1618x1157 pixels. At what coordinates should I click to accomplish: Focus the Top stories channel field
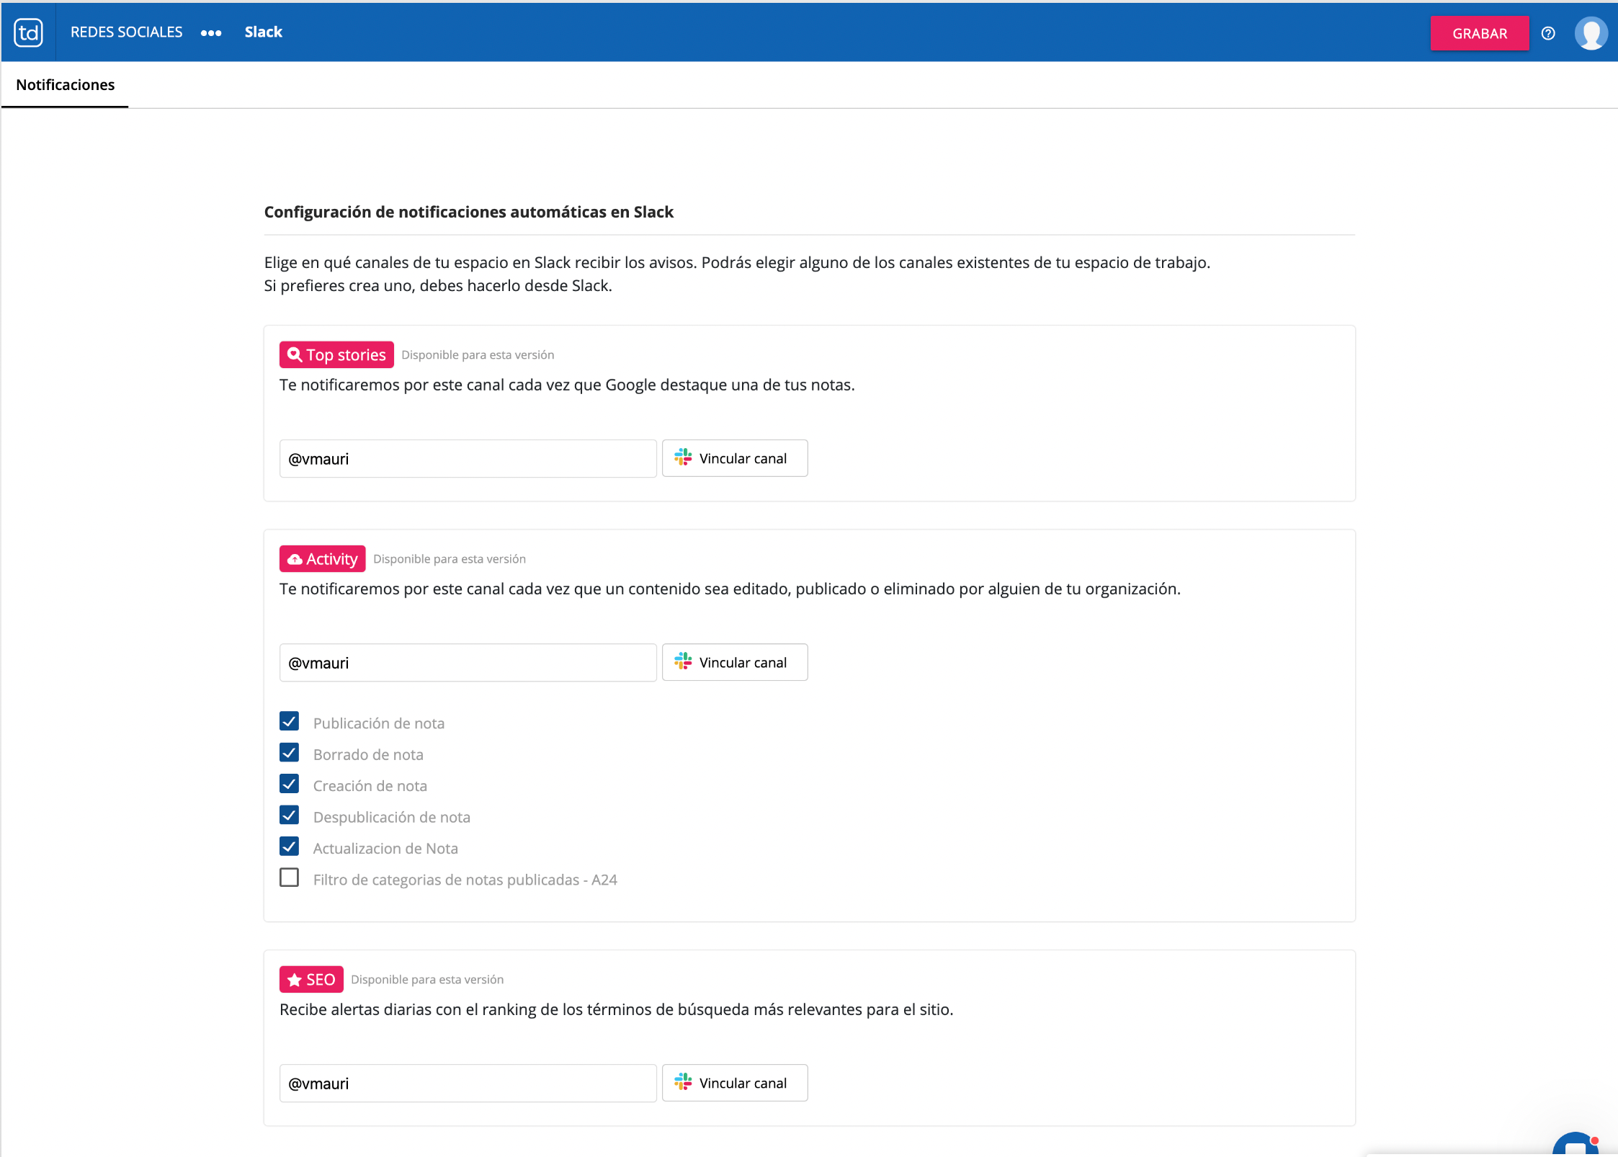[x=468, y=459]
